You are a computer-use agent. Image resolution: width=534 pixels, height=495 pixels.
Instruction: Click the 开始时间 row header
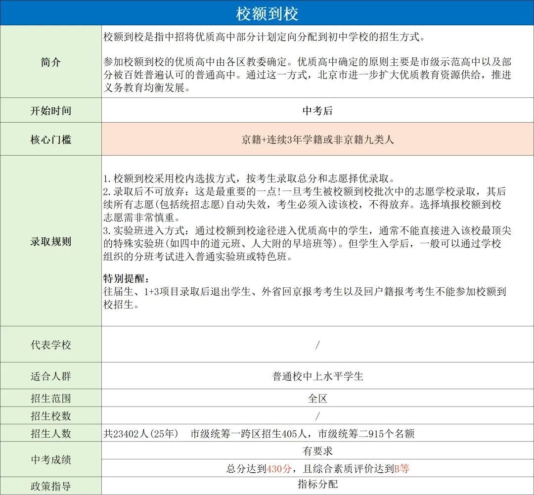pyautogui.click(x=51, y=110)
